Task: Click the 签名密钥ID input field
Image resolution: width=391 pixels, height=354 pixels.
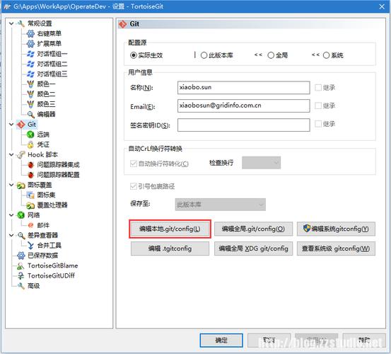Action: [x=244, y=125]
